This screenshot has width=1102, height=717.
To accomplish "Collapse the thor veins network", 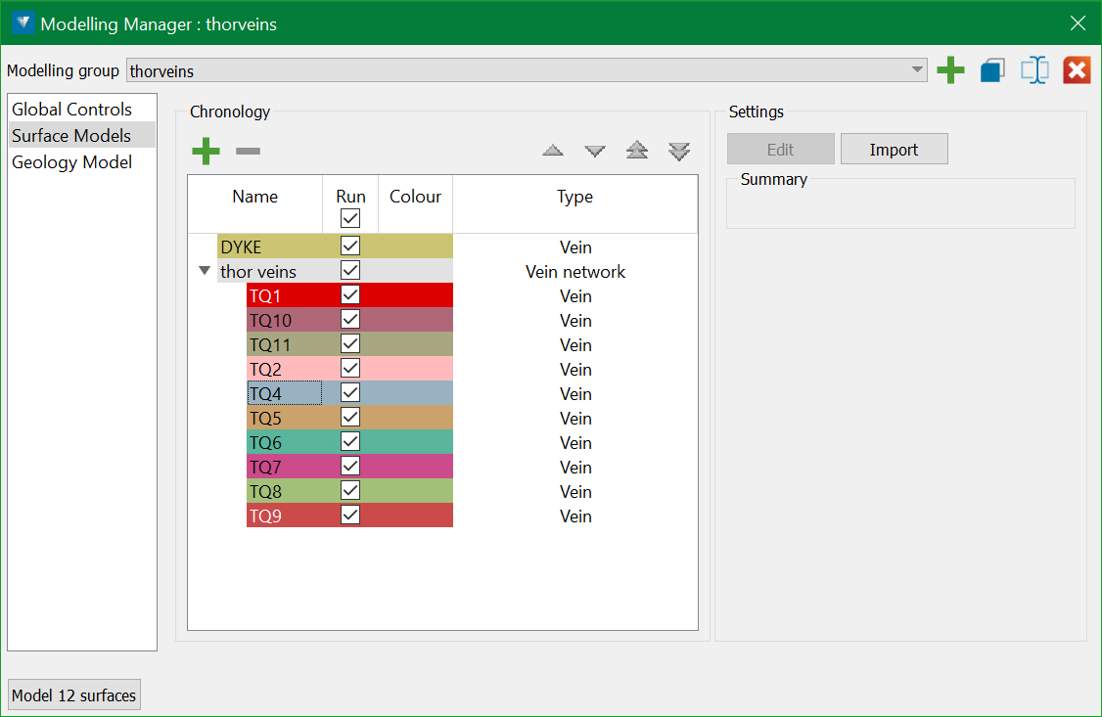I will coord(205,271).
